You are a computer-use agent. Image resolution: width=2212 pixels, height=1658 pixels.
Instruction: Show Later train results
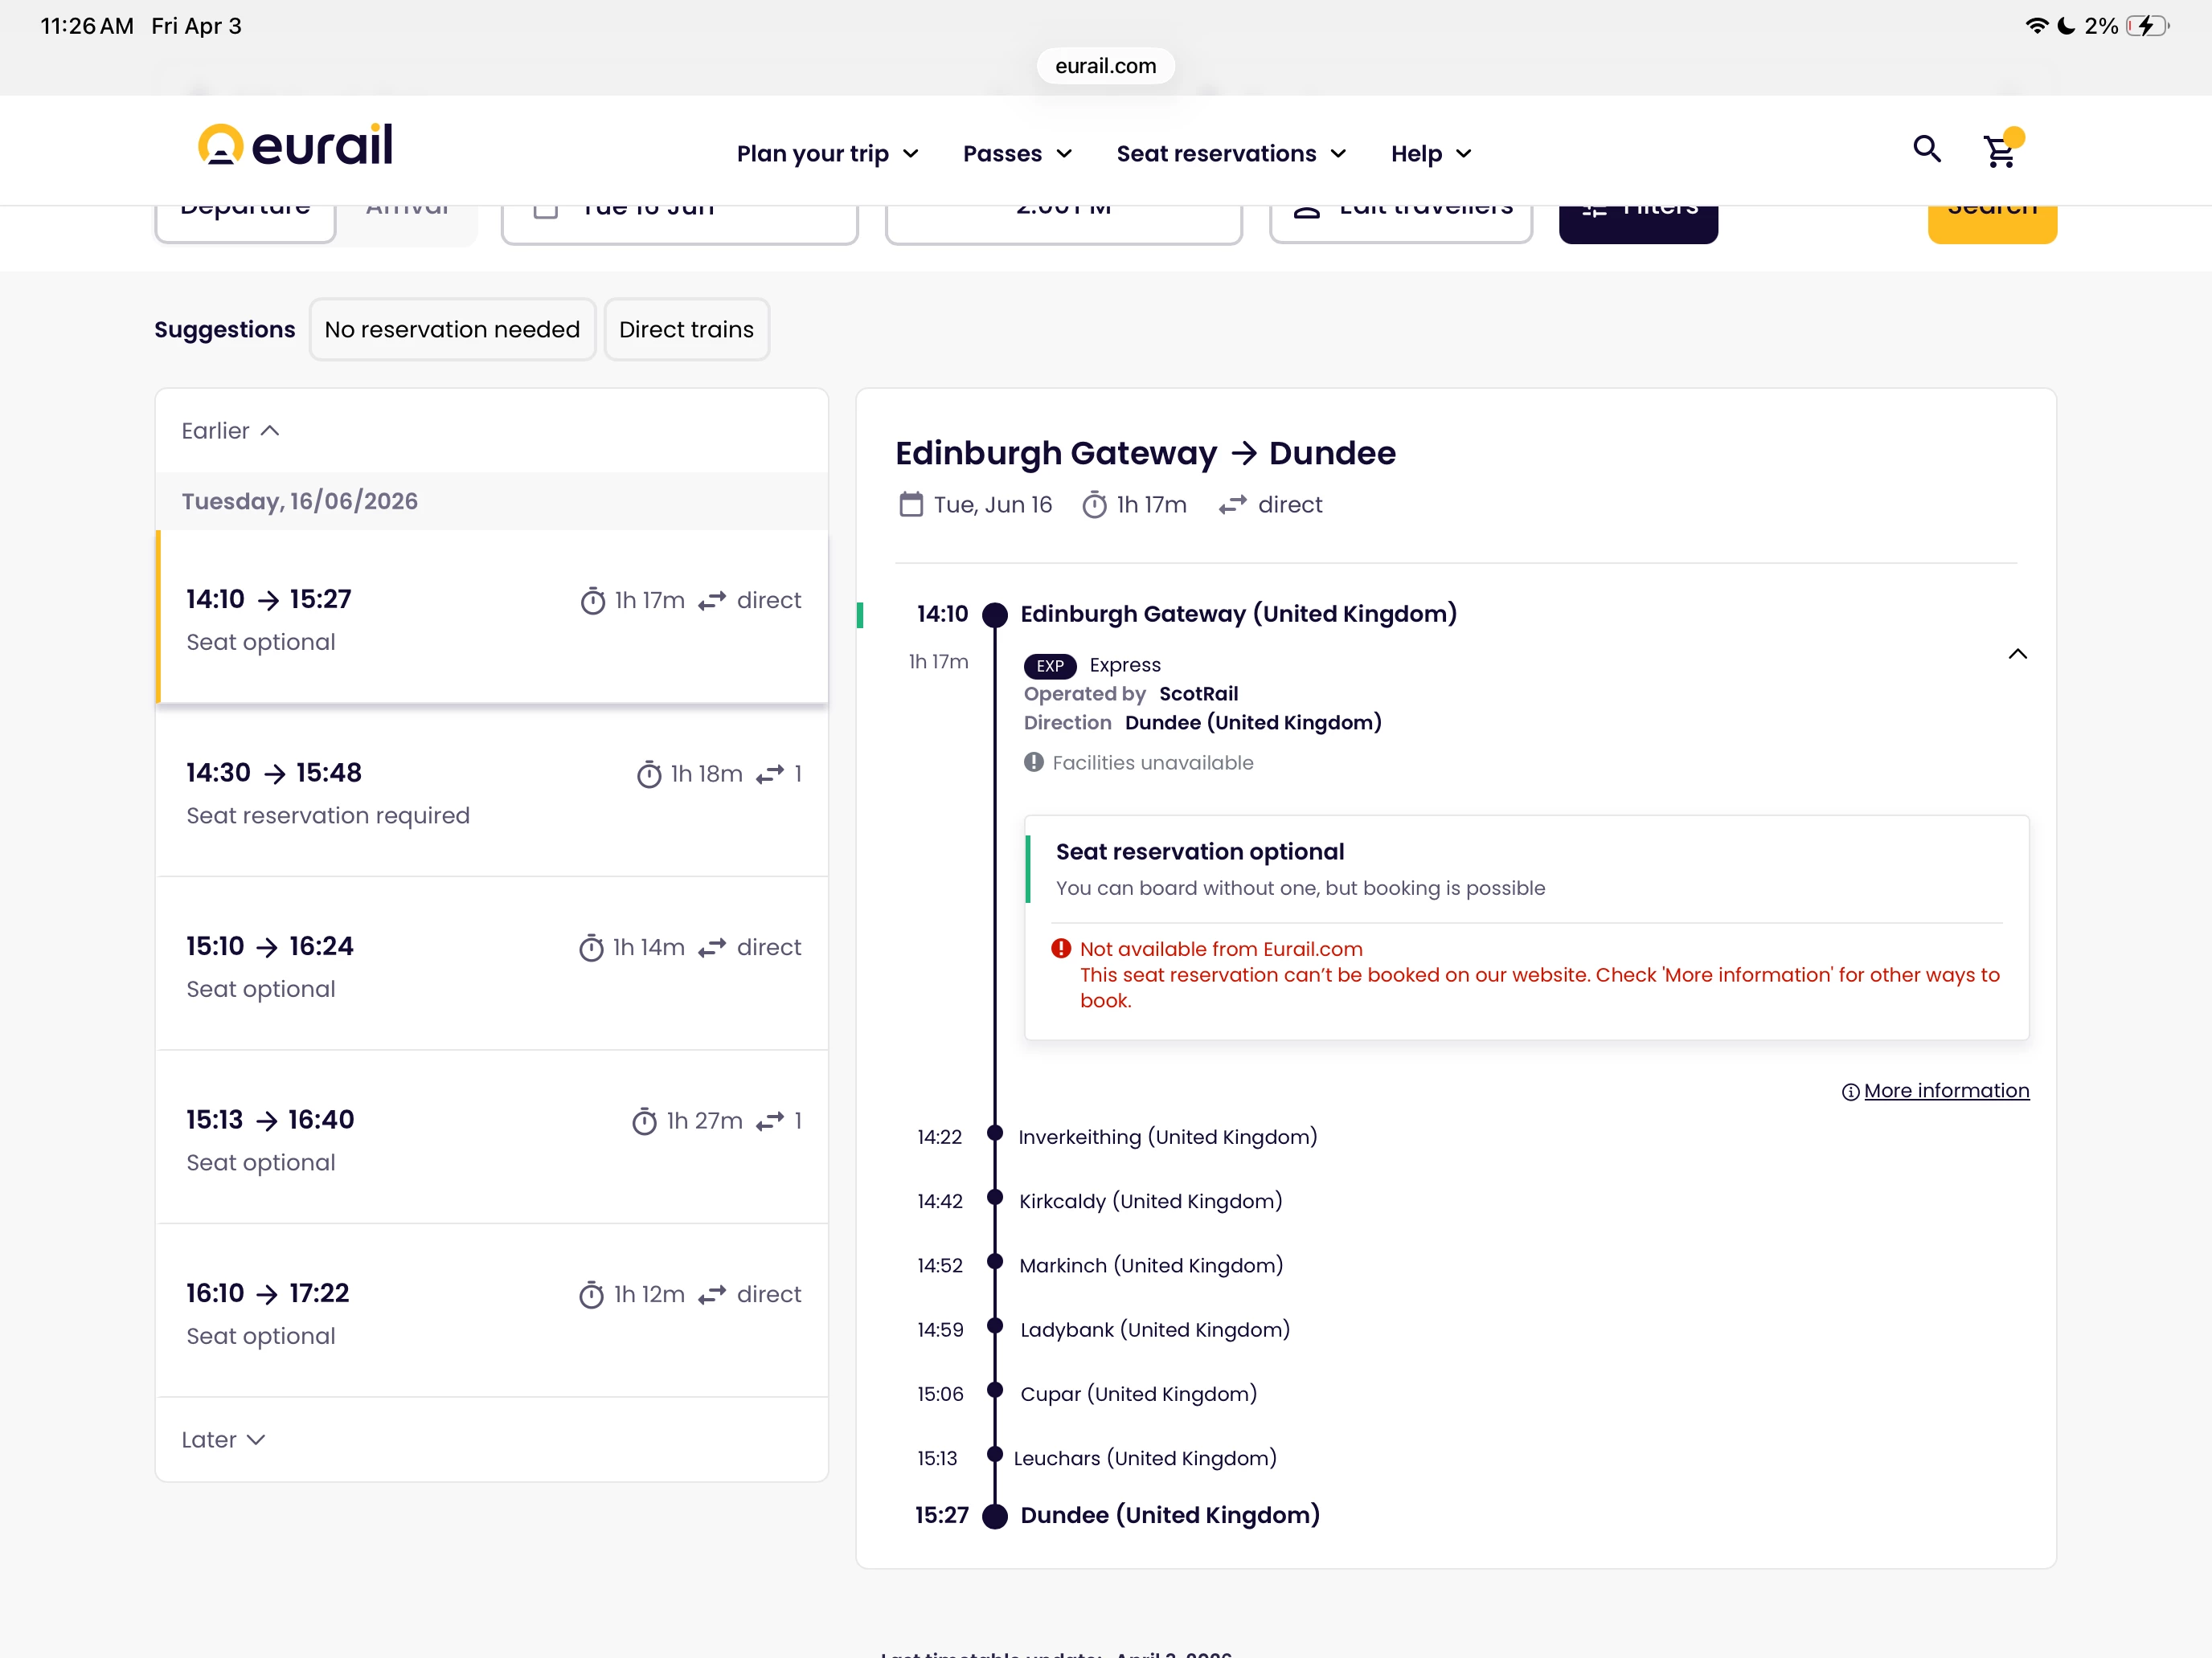pyautogui.click(x=223, y=1440)
